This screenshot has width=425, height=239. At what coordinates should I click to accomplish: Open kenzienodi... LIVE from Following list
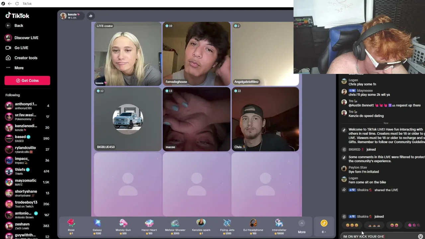click(27, 128)
